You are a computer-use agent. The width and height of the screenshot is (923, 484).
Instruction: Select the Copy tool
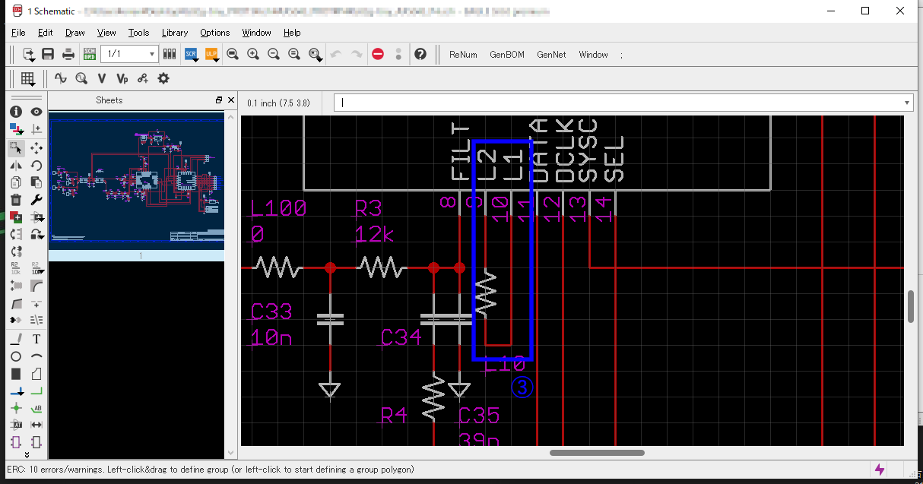pyautogui.click(x=16, y=182)
